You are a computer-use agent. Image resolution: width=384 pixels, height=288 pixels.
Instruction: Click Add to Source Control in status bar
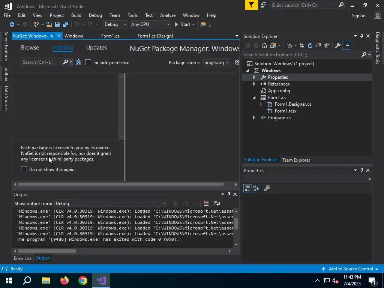pos(351,269)
